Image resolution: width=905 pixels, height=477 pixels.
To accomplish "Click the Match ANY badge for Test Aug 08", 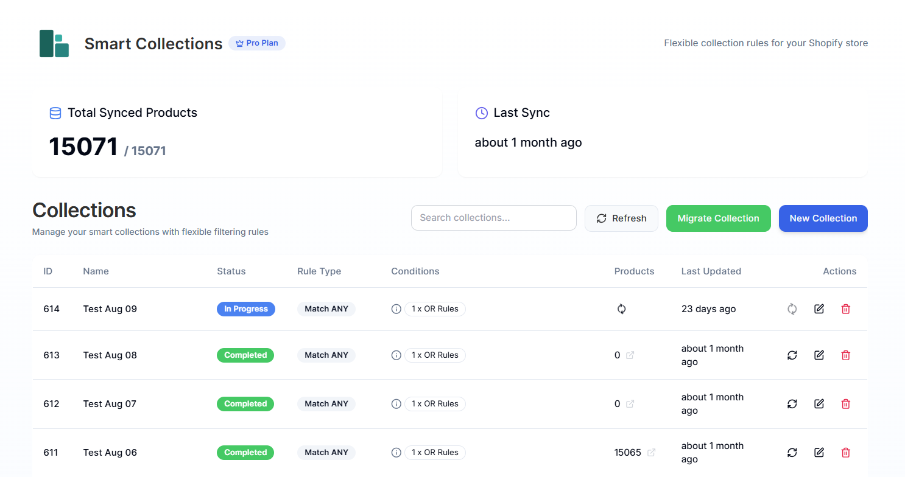I will (x=326, y=355).
